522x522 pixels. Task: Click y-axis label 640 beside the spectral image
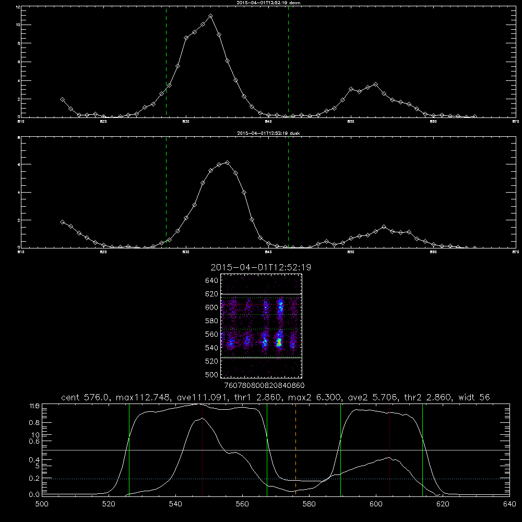coord(211,280)
